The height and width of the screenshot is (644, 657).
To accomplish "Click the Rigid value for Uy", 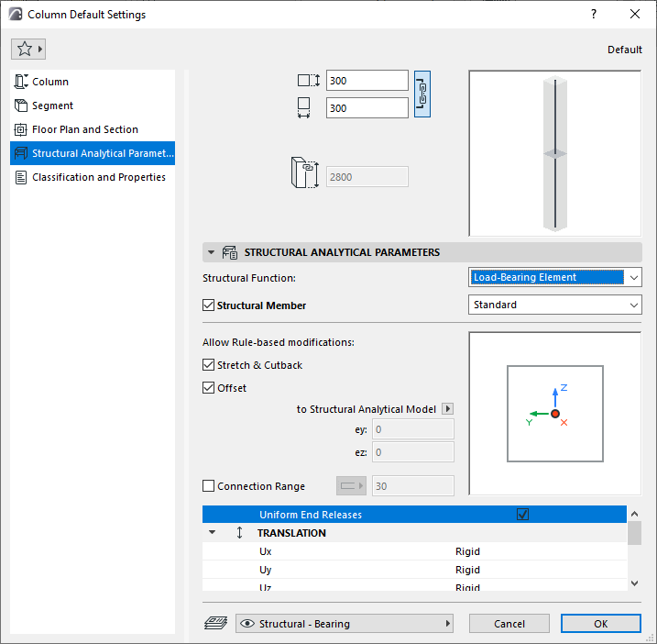I will coord(467,570).
